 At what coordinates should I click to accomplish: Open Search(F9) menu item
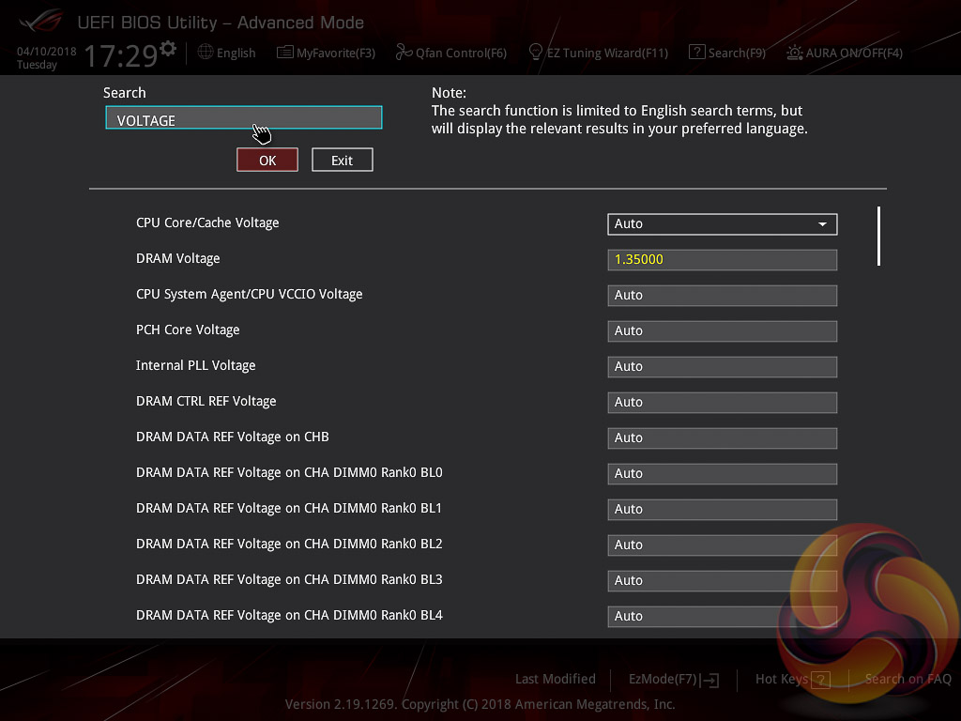point(737,53)
